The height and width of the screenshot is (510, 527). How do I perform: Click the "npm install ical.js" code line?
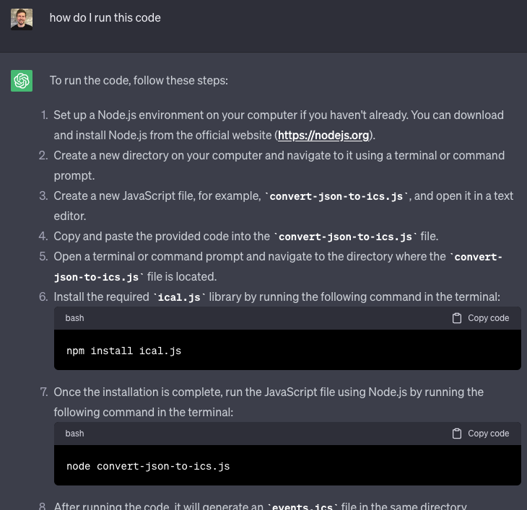click(x=123, y=351)
